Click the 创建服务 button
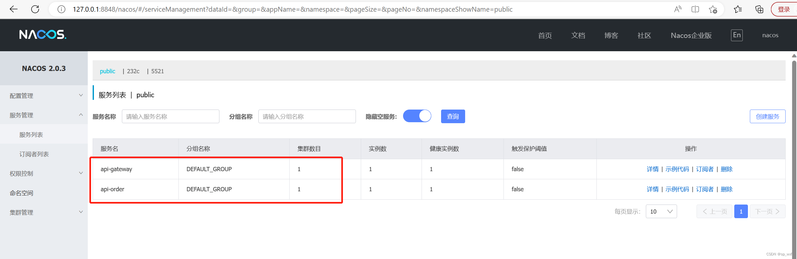797x259 pixels. tap(767, 116)
